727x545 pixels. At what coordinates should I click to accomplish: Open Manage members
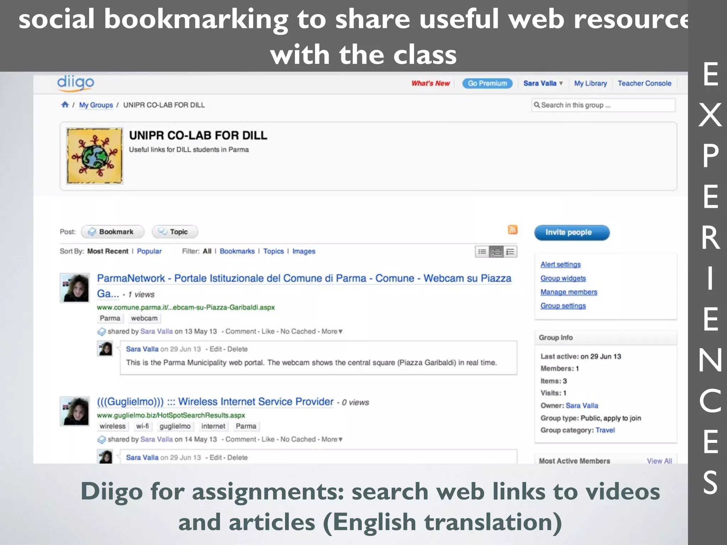point(569,292)
